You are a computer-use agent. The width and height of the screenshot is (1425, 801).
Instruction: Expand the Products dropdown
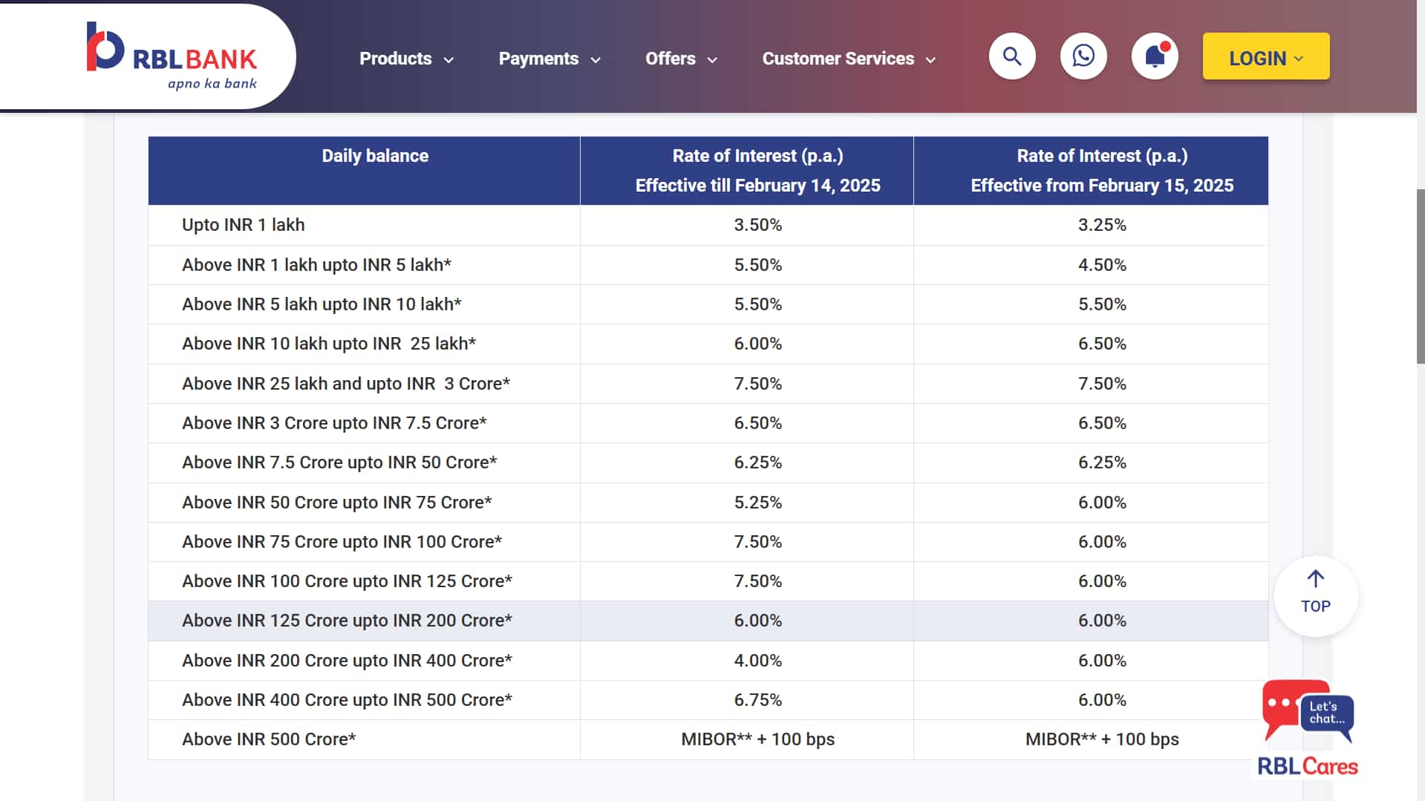click(x=405, y=59)
